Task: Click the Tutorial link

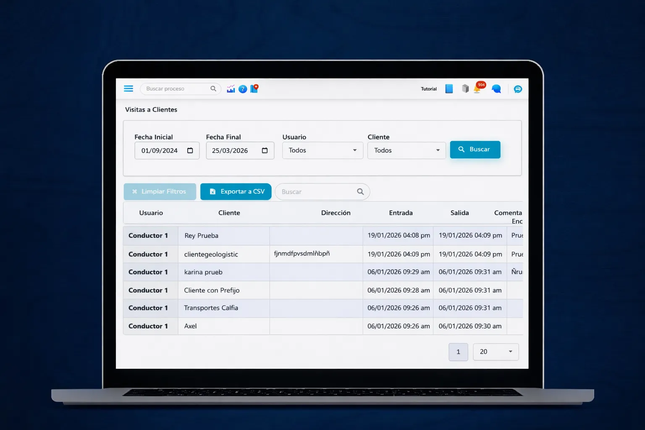Action: [x=429, y=89]
